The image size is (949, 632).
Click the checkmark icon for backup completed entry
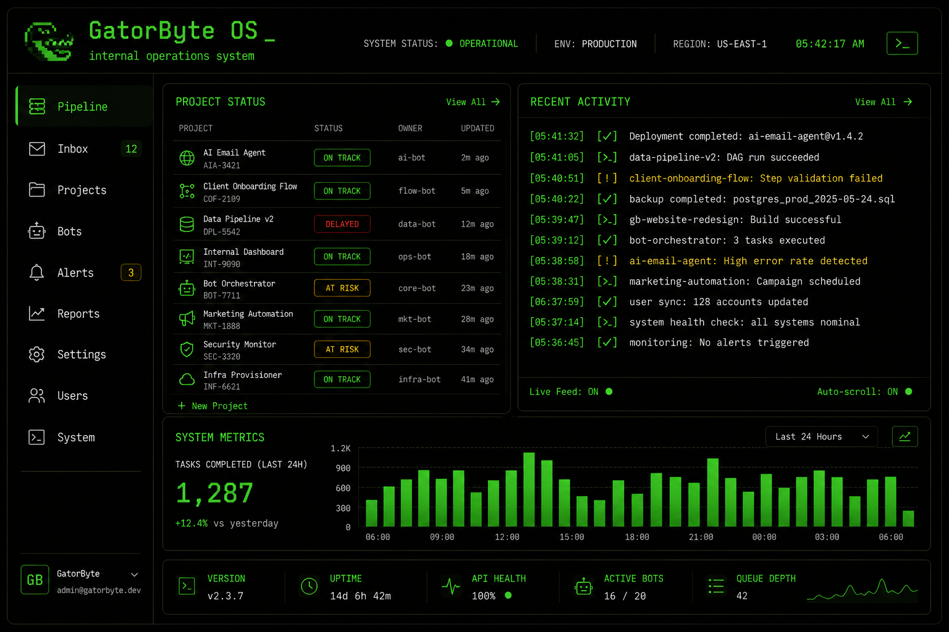[607, 199]
